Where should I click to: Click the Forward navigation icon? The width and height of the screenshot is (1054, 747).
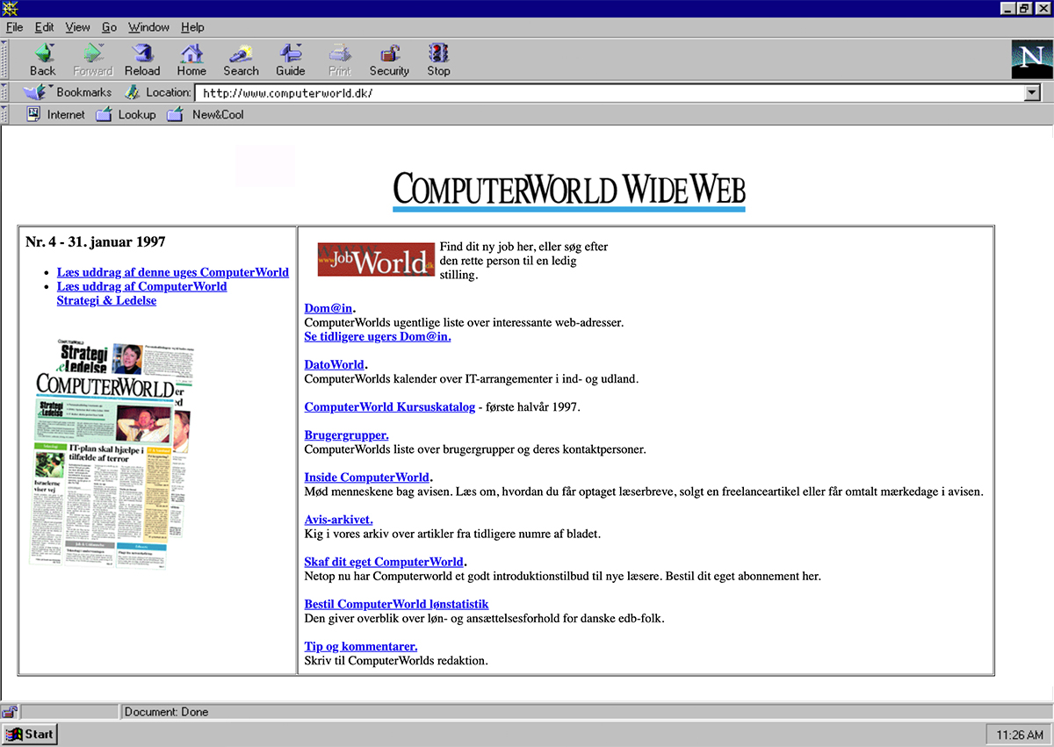tap(92, 60)
